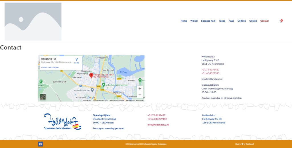Click 'Open woensdag t/m zaterdag' text
The width and height of the screenshot is (292, 148).
(x=217, y=89)
